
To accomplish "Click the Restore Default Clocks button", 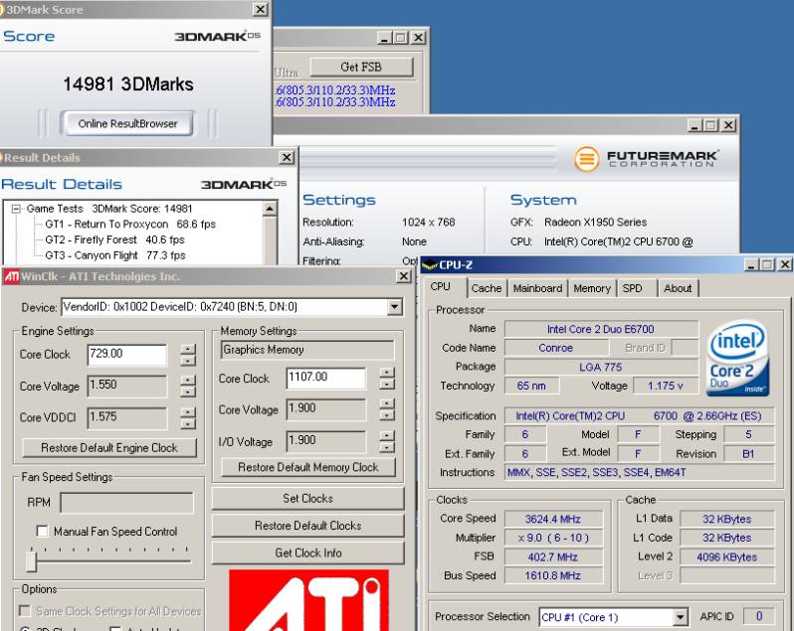I will coord(307,526).
